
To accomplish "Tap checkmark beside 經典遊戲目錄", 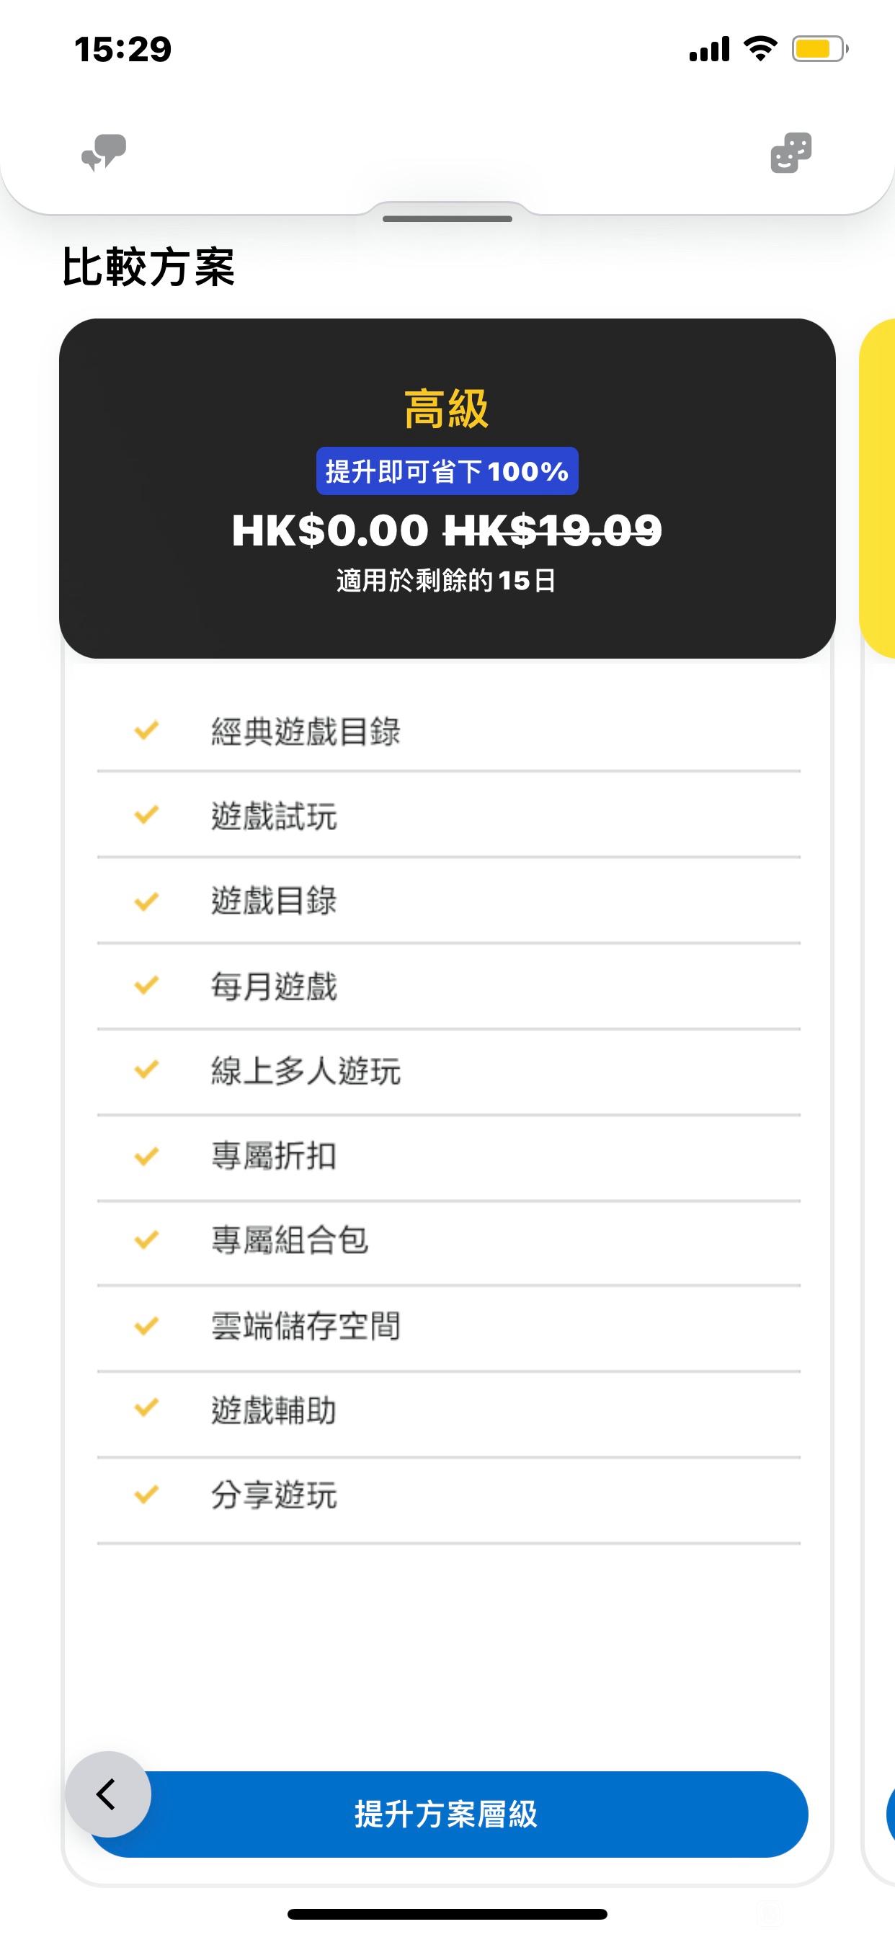I will point(146,730).
